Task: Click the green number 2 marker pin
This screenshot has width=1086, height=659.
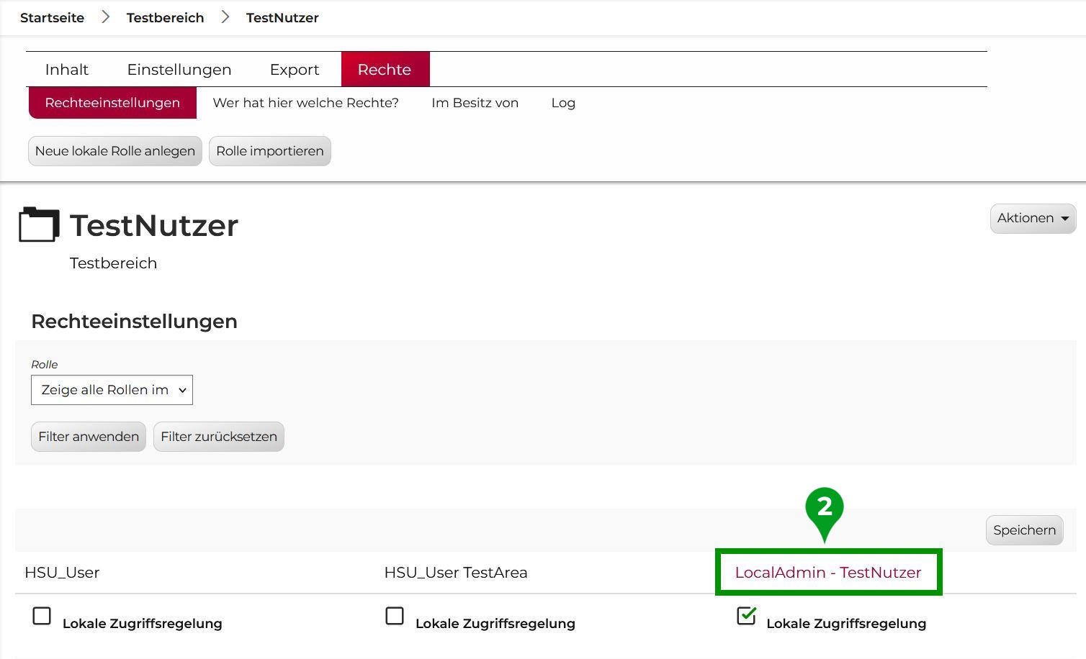Action: click(x=824, y=509)
